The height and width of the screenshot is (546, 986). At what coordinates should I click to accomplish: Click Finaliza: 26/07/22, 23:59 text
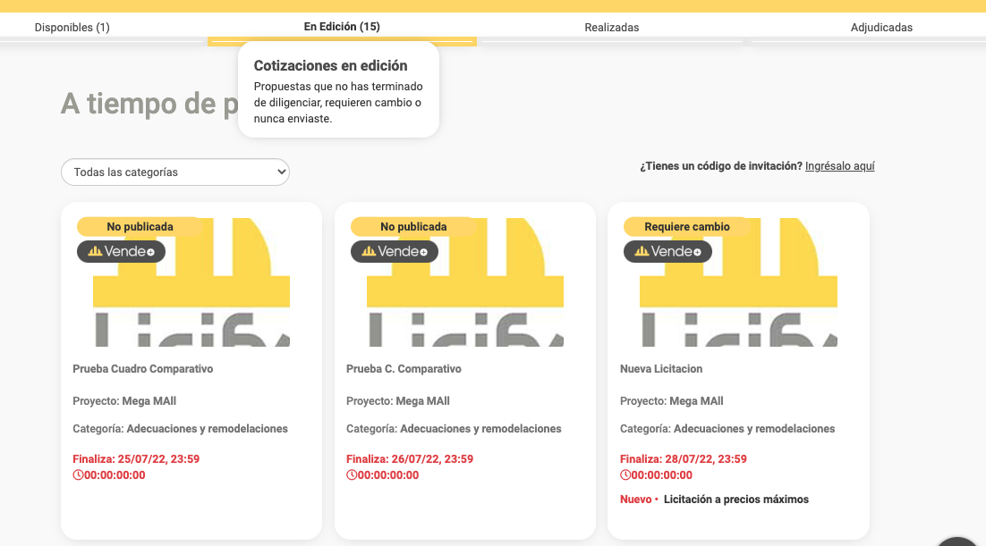click(410, 459)
